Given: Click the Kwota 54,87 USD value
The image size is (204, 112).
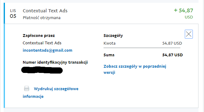Looking at the screenshot, I should click(x=172, y=43).
